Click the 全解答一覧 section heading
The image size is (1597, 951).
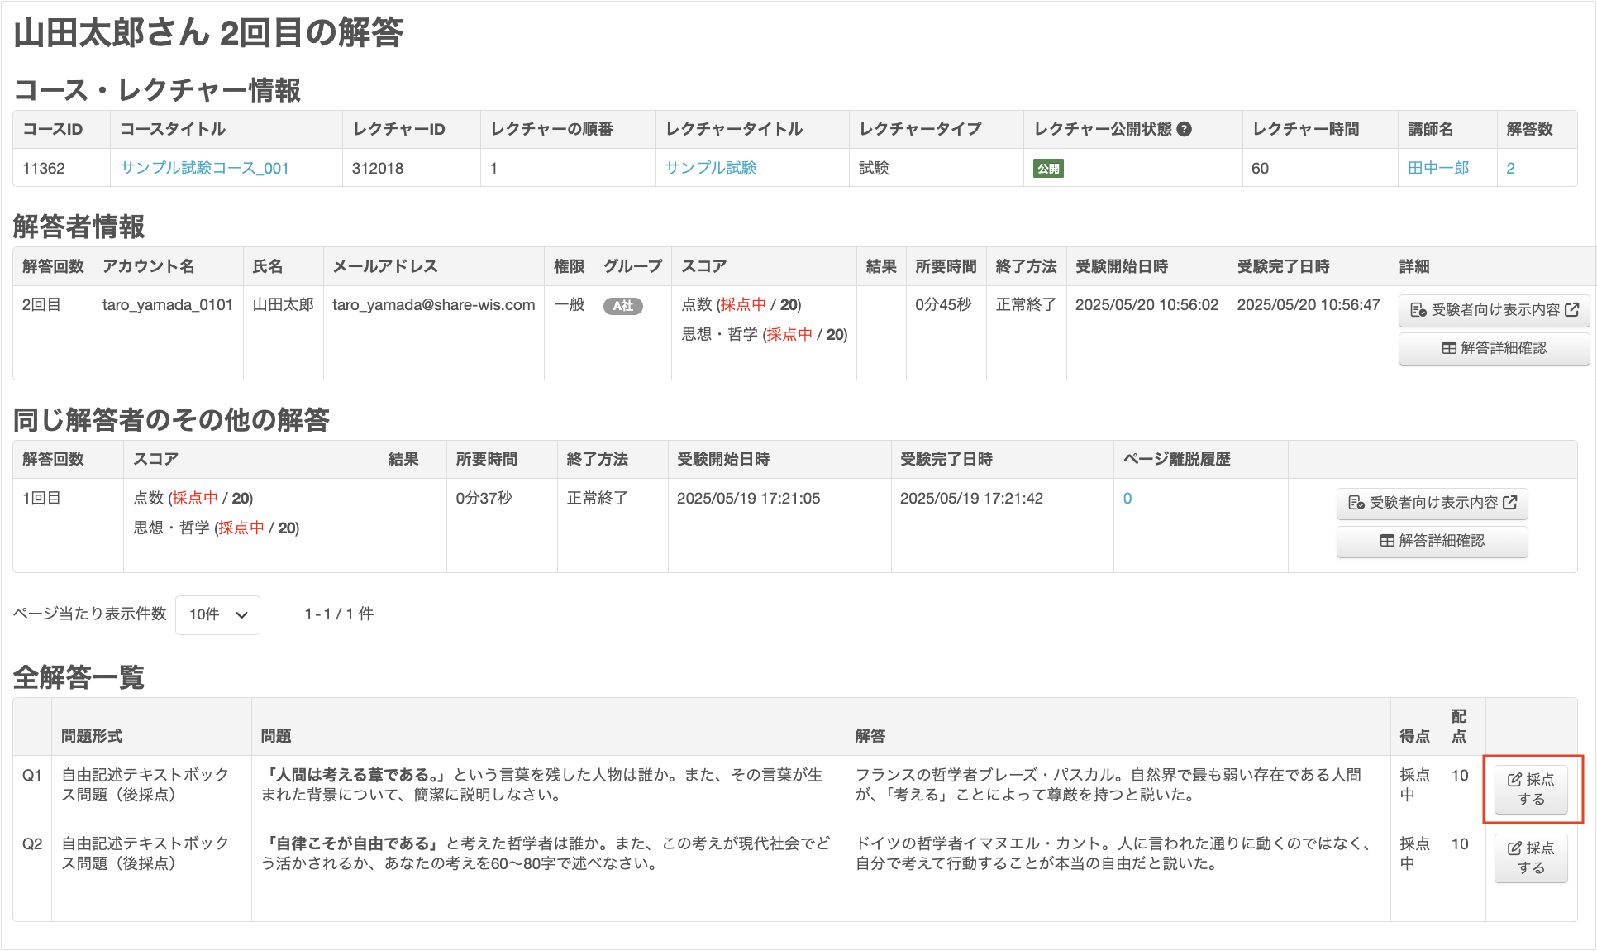[79, 678]
